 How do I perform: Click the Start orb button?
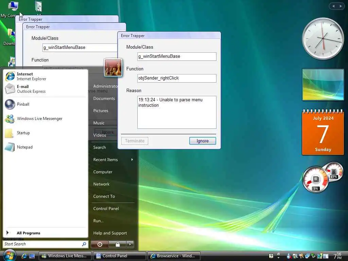tap(10, 255)
